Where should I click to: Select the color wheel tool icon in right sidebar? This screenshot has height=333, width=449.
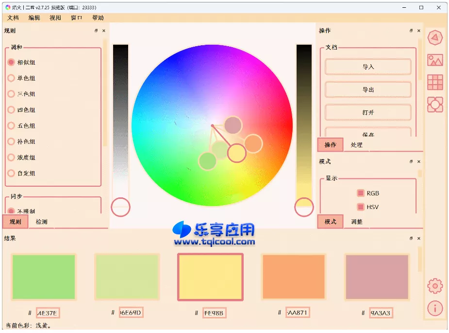[435, 37]
